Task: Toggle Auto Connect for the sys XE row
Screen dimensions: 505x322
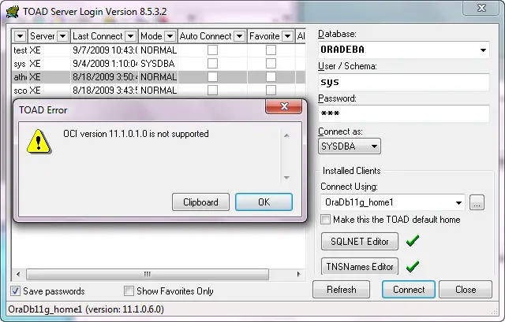Action: (x=212, y=63)
